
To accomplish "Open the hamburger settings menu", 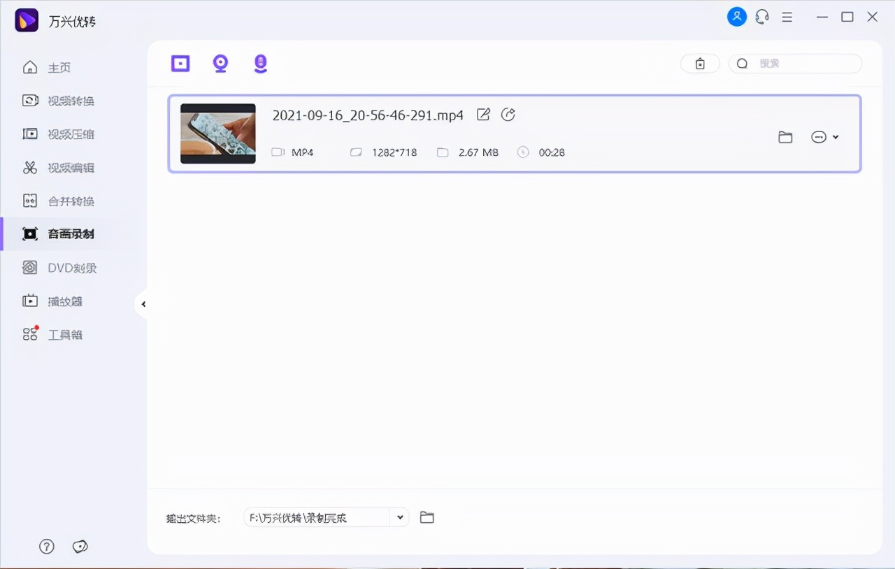I will click(787, 16).
